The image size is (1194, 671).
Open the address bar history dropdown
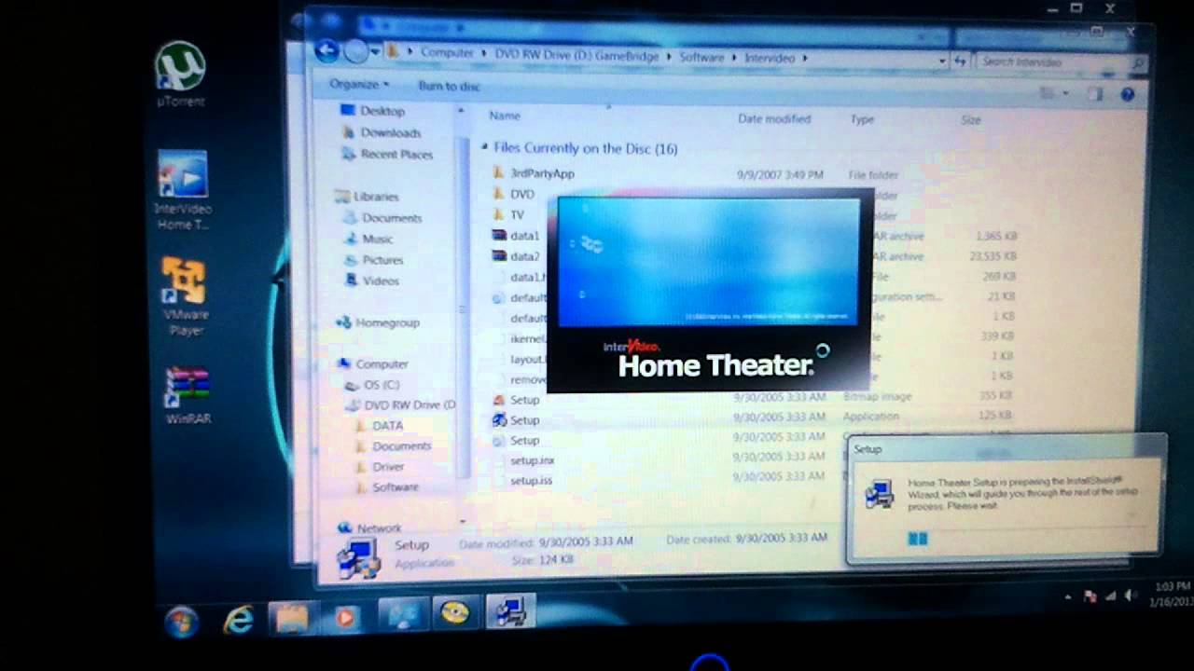pyautogui.click(x=942, y=61)
